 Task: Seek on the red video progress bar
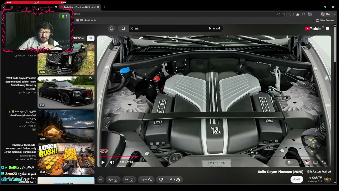pos(214,157)
